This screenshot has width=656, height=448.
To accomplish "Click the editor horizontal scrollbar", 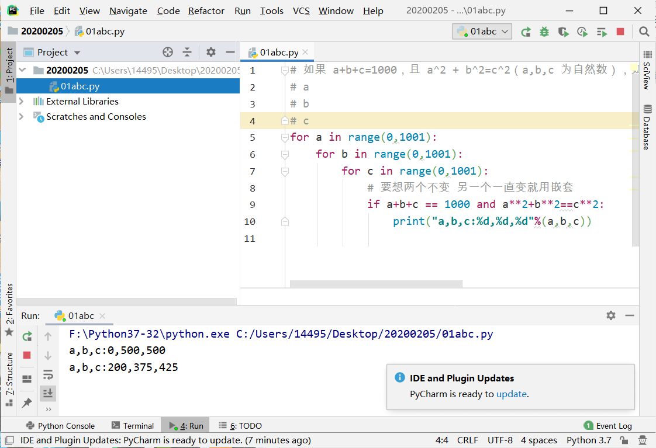I will pos(376,284).
